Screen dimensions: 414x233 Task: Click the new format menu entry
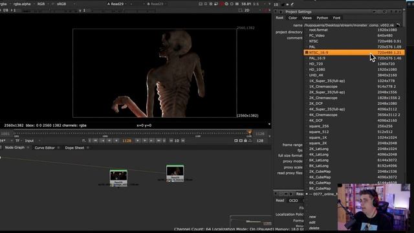(x=312, y=217)
